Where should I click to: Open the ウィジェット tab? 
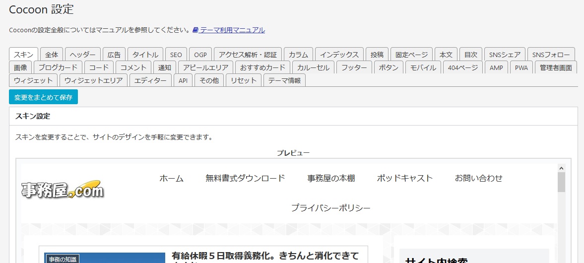(x=33, y=80)
